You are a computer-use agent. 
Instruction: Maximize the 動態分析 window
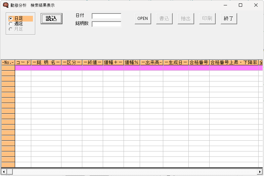240,5
